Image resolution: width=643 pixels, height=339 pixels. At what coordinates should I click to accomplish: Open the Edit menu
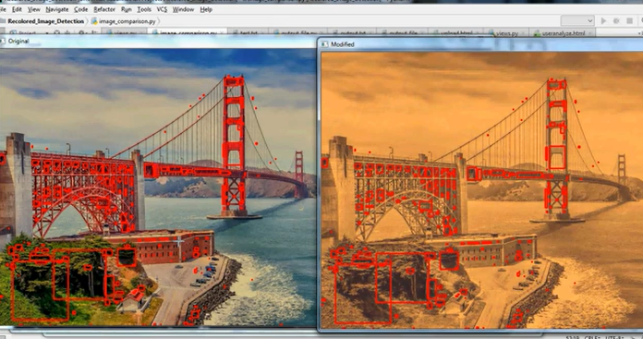[x=17, y=9]
